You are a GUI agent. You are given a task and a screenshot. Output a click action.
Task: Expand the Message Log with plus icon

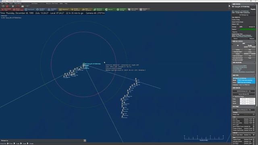pos(85,141)
